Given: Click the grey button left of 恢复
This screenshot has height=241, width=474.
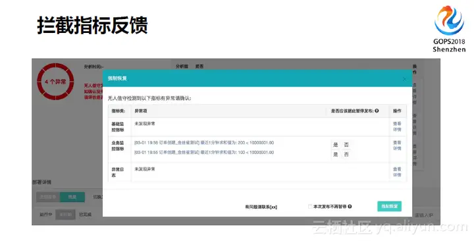Looking at the screenshot, I should [x=48, y=197].
